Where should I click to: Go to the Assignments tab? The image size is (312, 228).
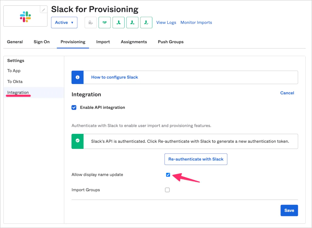(x=134, y=42)
